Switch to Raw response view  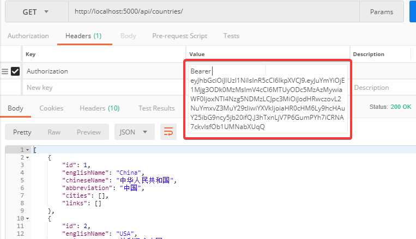pos(54,132)
